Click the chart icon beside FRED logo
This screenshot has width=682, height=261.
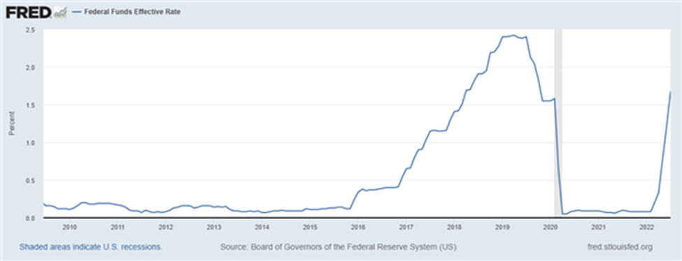[x=59, y=13]
